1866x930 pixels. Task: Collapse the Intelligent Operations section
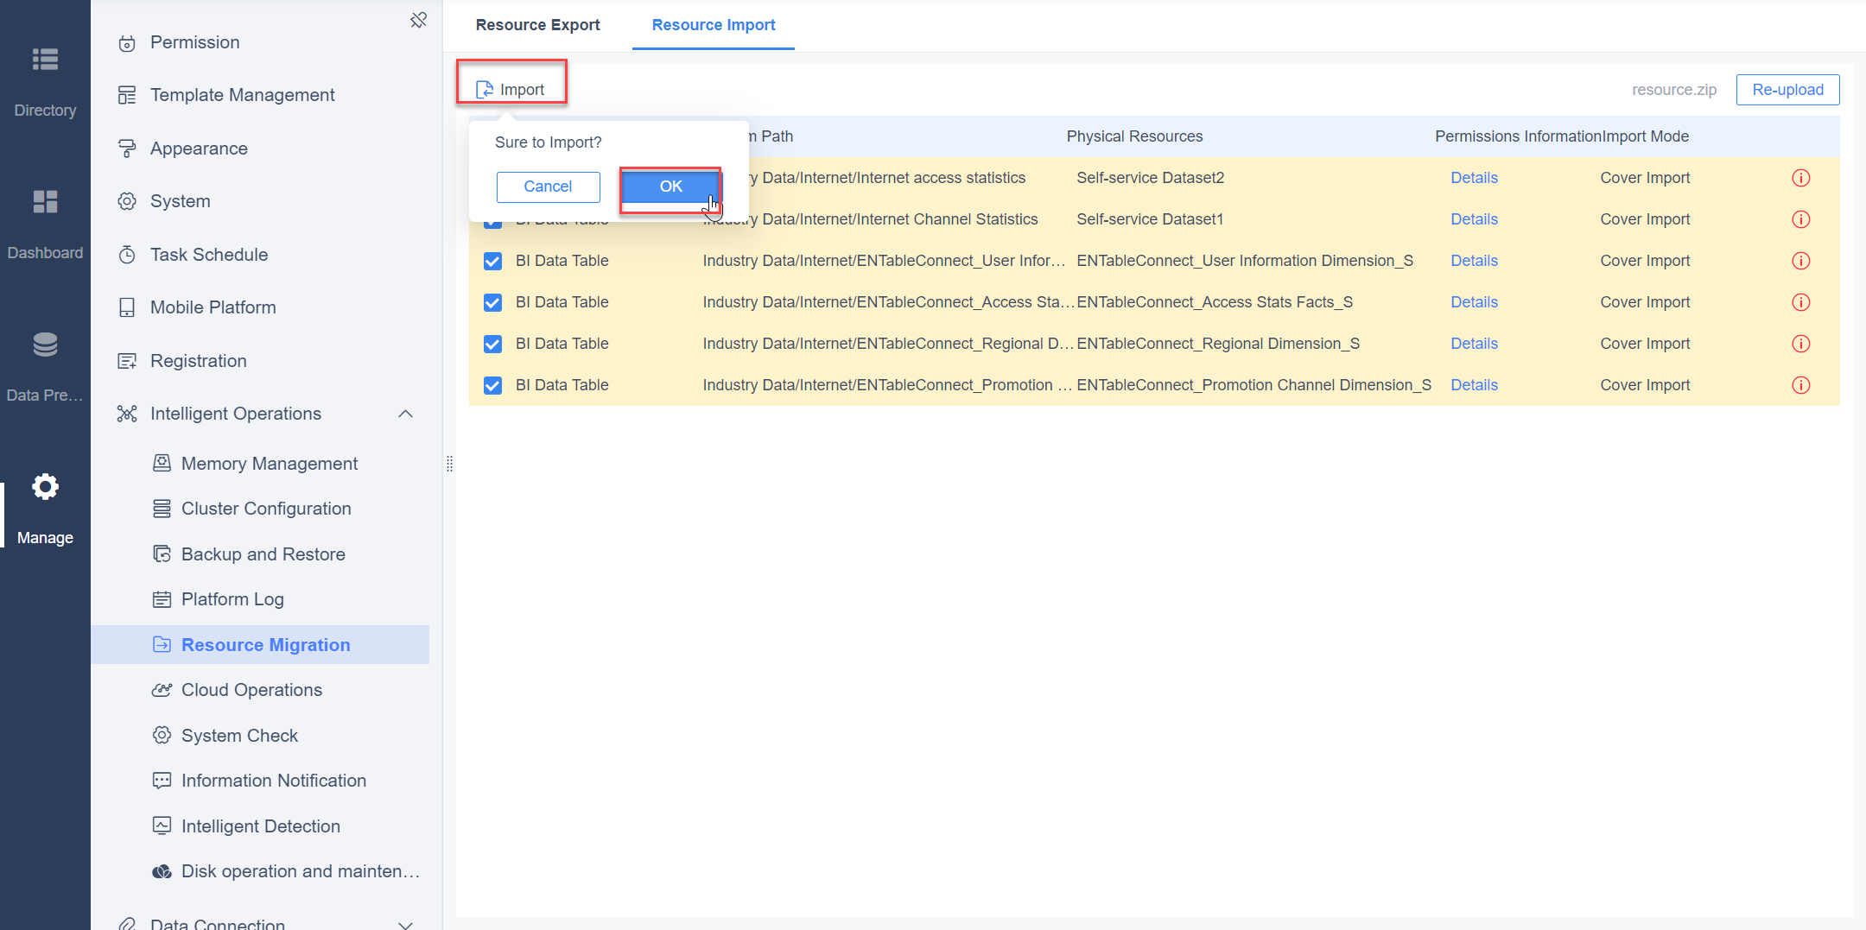[x=405, y=414]
